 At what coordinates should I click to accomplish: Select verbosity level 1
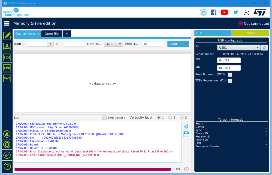click(x=159, y=118)
